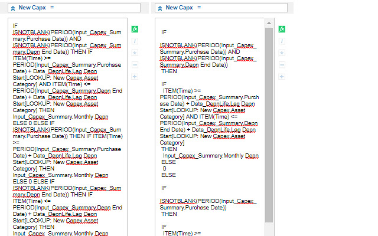Click the left header's New Capx title

point(32,8)
